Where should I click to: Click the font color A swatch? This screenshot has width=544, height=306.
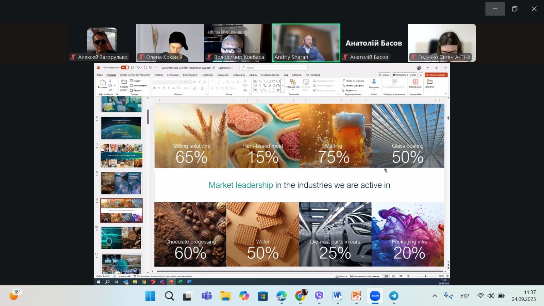pos(202,88)
